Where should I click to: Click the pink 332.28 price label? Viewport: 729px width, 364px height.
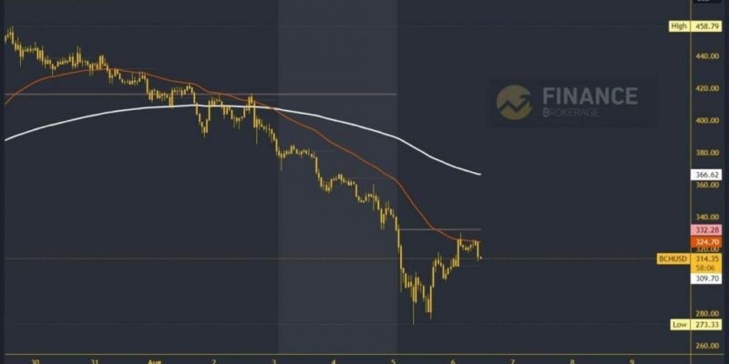707,230
